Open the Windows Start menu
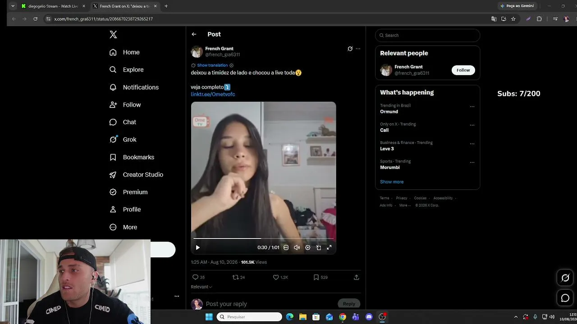The width and height of the screenshot is (577, 324). coord(209,317)
